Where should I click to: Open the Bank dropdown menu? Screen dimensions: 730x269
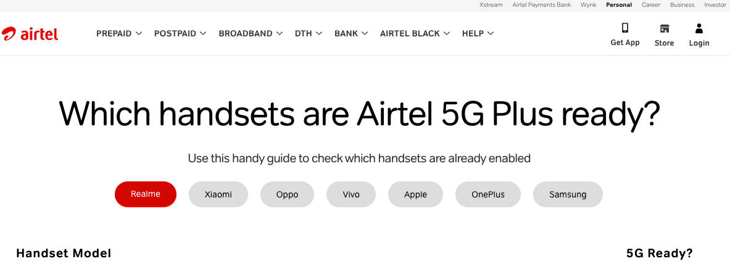[x=351, y=33]
